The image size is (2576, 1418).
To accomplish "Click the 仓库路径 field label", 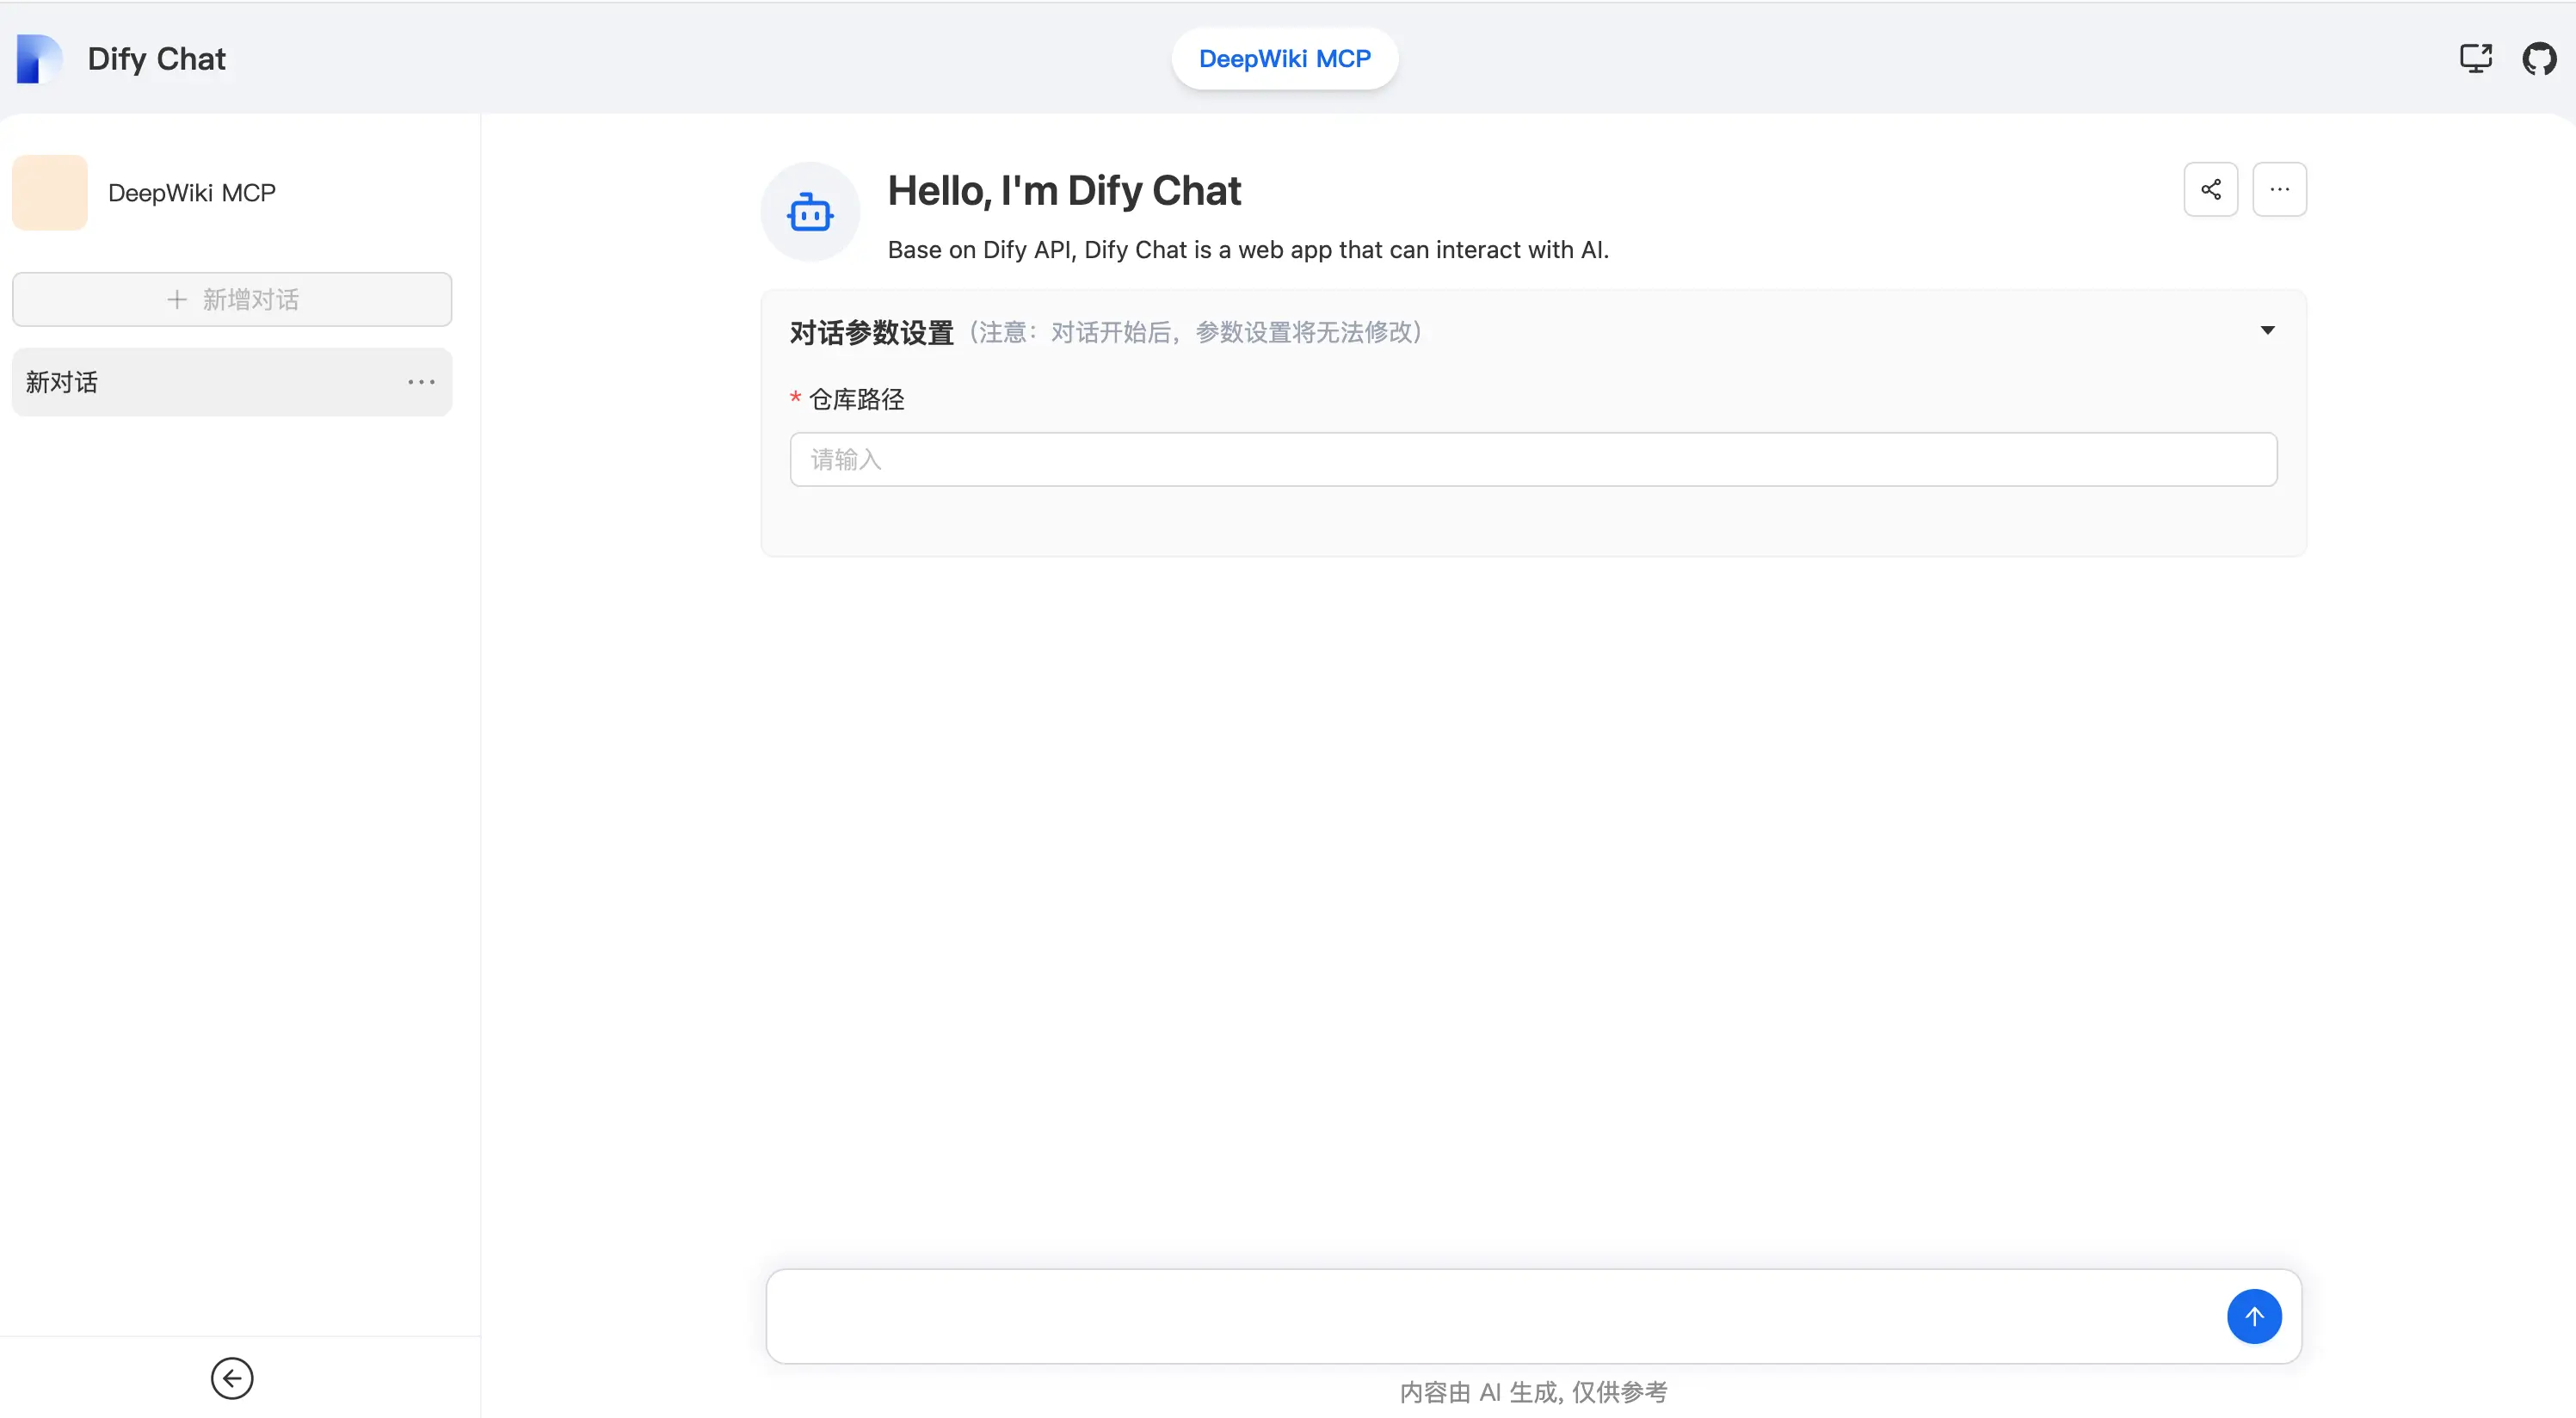I will pos(857,400).
